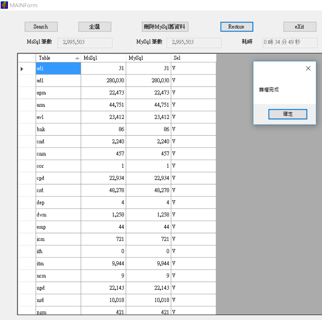The height and width of the screenshot is (320, 322).
Task: Select the cnd table name cell
Action: coord(58,141)
